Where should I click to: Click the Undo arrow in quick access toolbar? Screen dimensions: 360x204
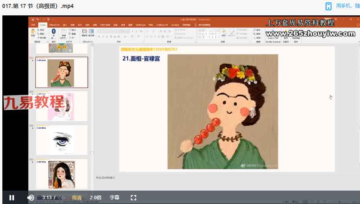click(38, 19)
